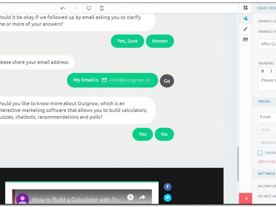Toggle bold in the heading editor
Viewport: 276px width, 207px height.
263,71
